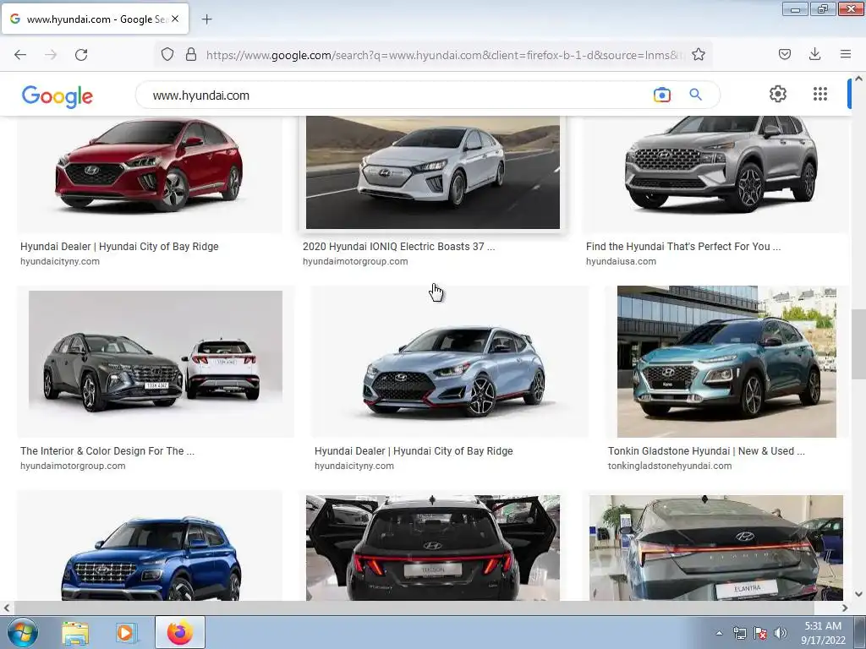Open red Hyundai Ioniq hybrid image
Viewport: 866px width, 649px height.
coord(149,172)
